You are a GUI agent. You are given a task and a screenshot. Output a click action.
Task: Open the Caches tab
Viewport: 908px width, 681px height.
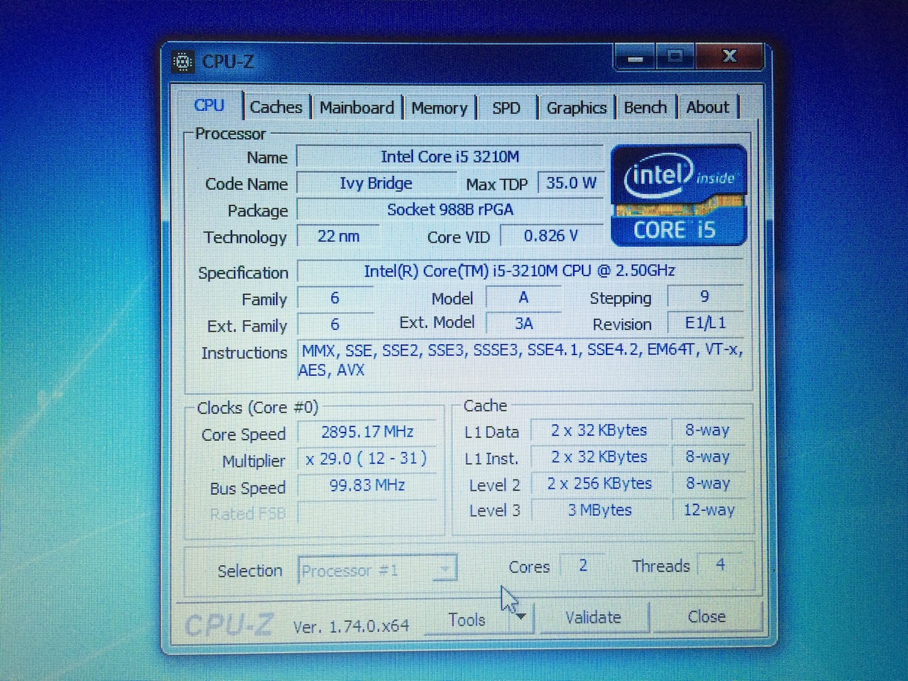click(276, 107)
